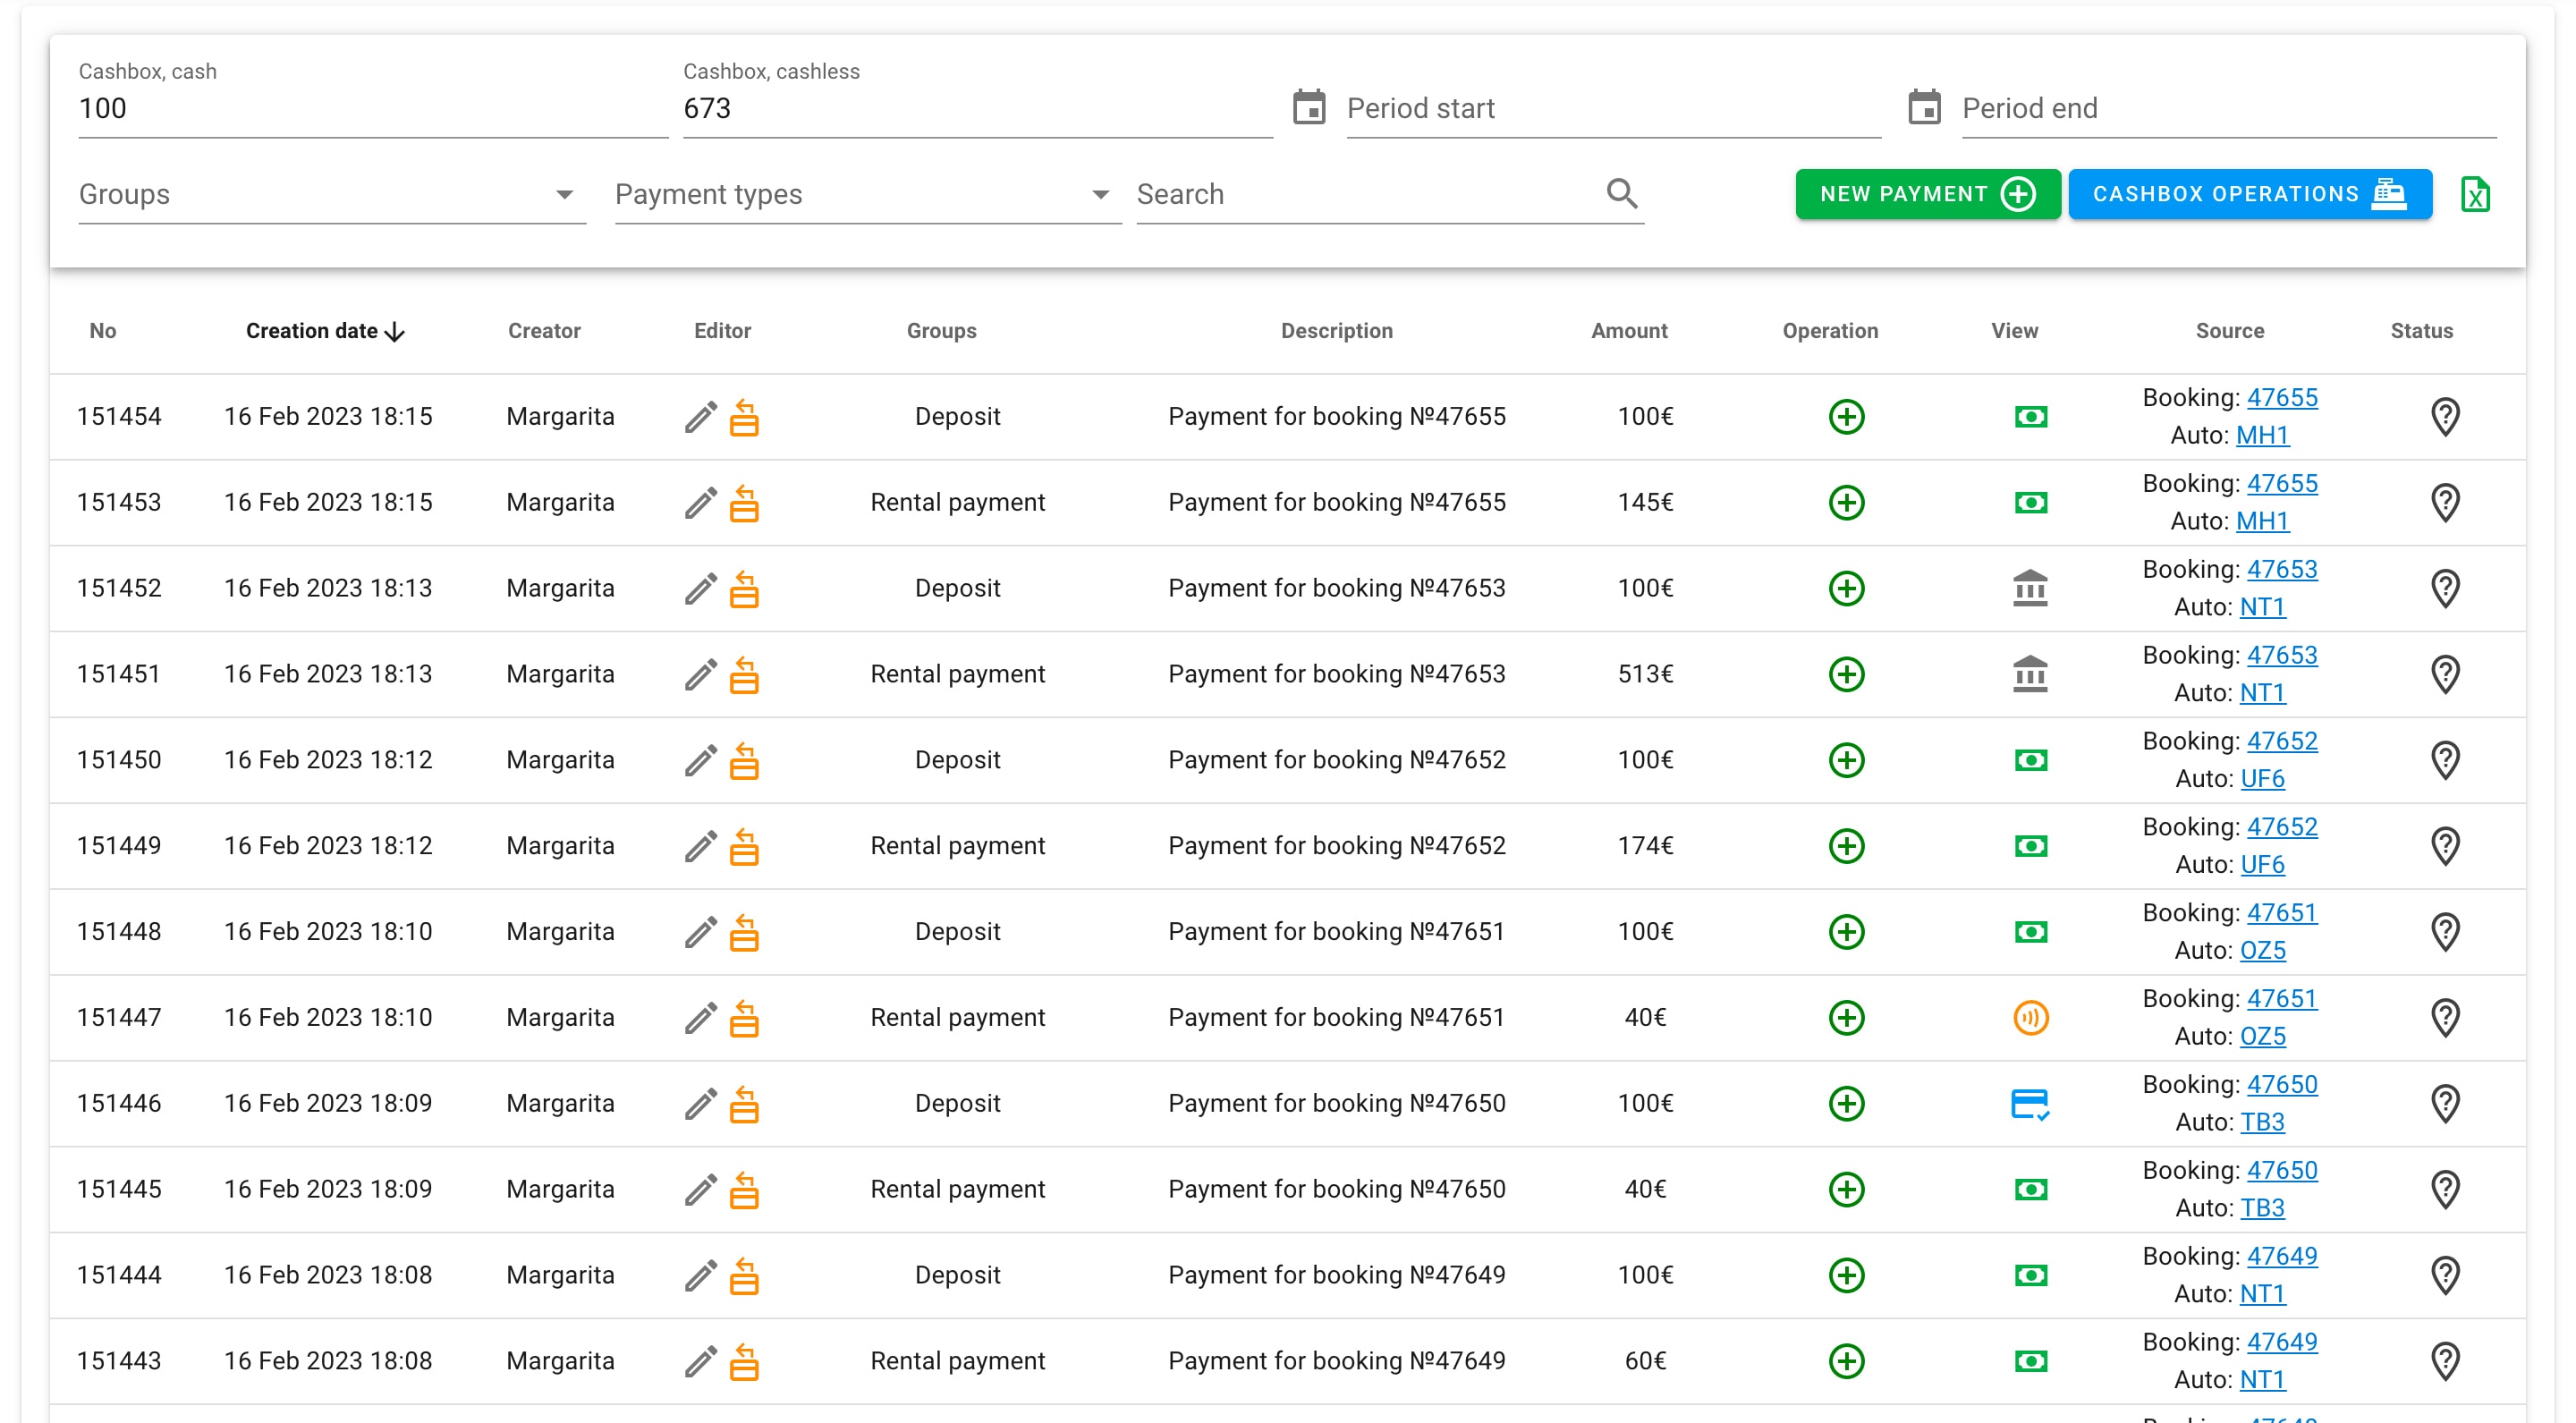Open booking link 47655 in row 151454
Viewport: 2576px width, 1423px height.
[x=2281, y=398]
